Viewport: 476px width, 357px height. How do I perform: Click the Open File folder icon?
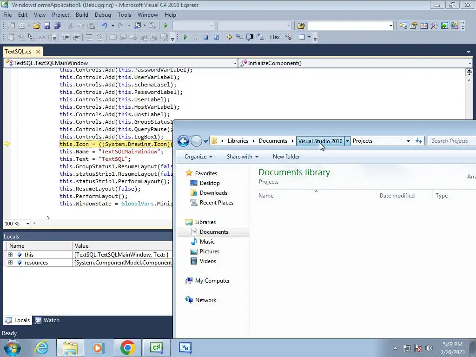point(37,26)
